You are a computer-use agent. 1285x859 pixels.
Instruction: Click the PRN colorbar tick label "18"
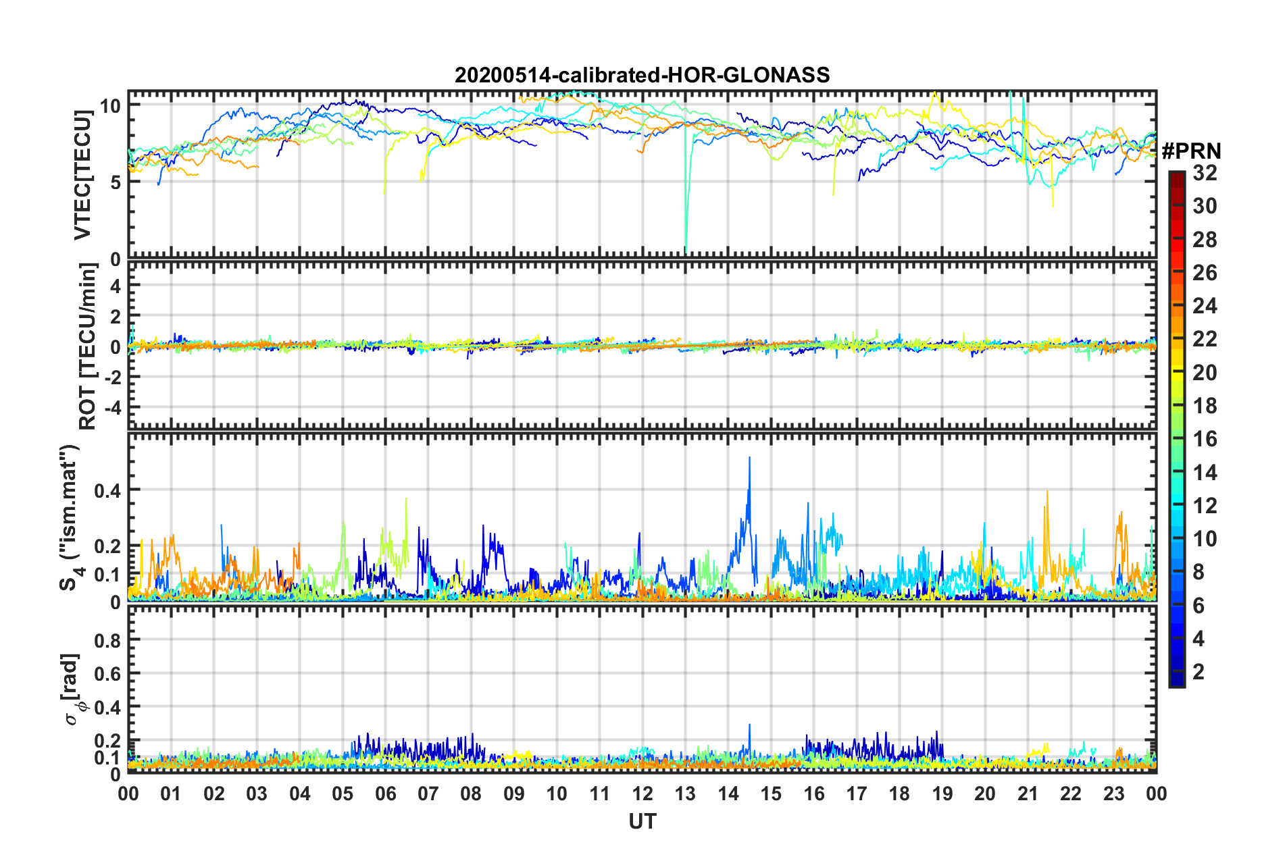(1205, 406)
